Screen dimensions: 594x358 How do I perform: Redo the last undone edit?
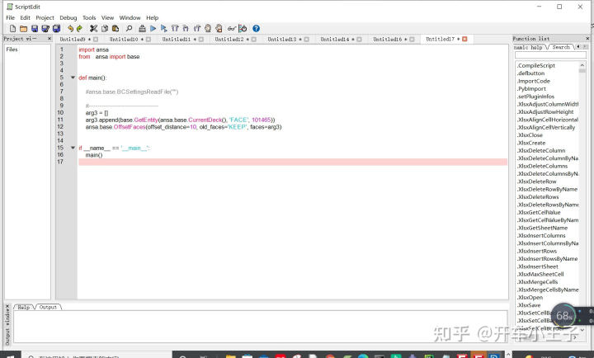point(79,28)
